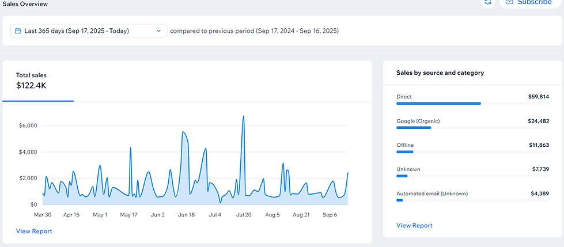Viewport: 564px width, 247px height.
Task: Click the May 17 spike on sales chart
Action: pyautogui.click(x=130, y=147)
